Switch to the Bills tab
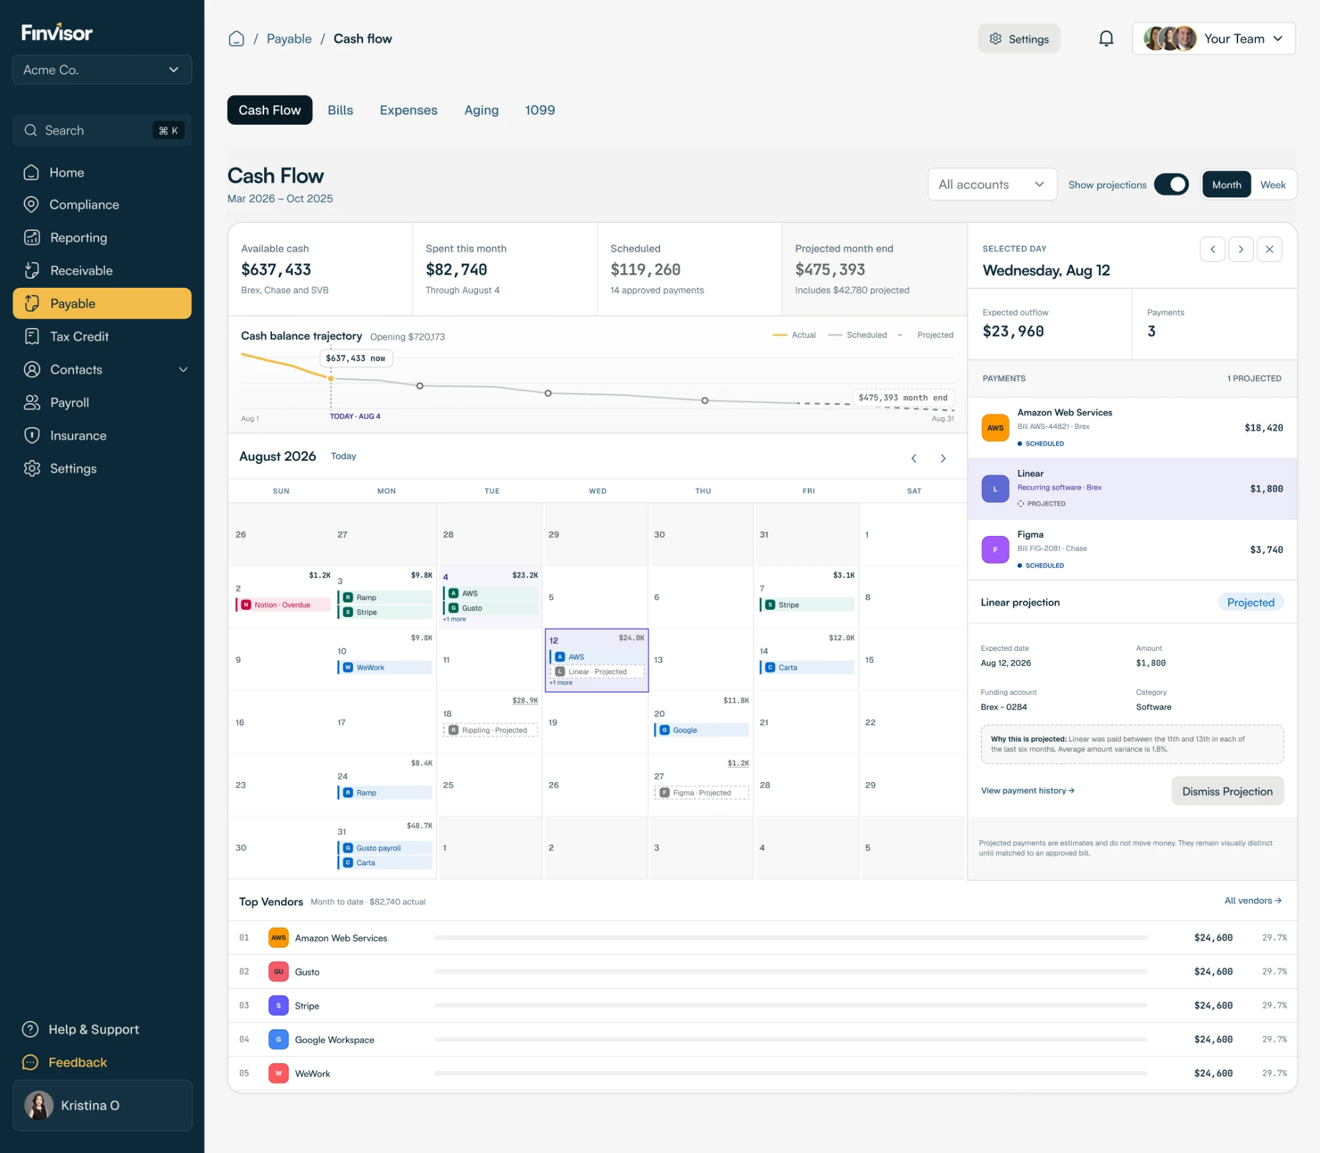The height and width of the screenshot is (1153, 1320). click(341, 110)
